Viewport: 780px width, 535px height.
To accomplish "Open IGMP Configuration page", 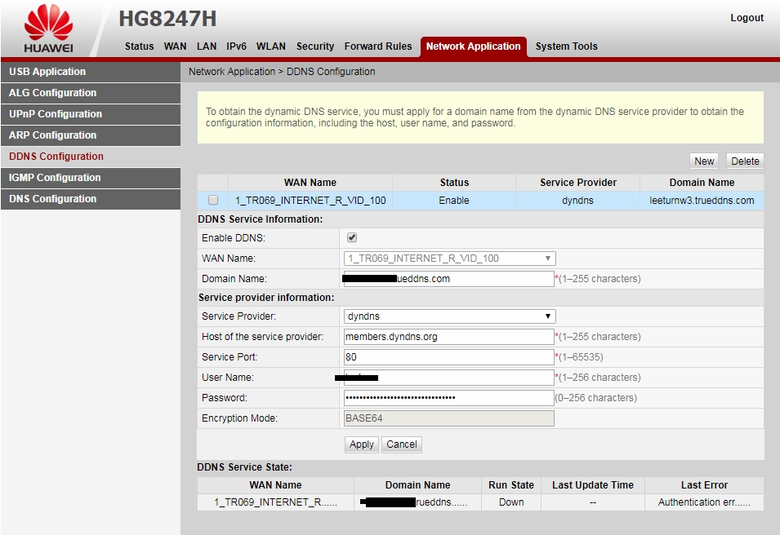I will click(91, 178).
